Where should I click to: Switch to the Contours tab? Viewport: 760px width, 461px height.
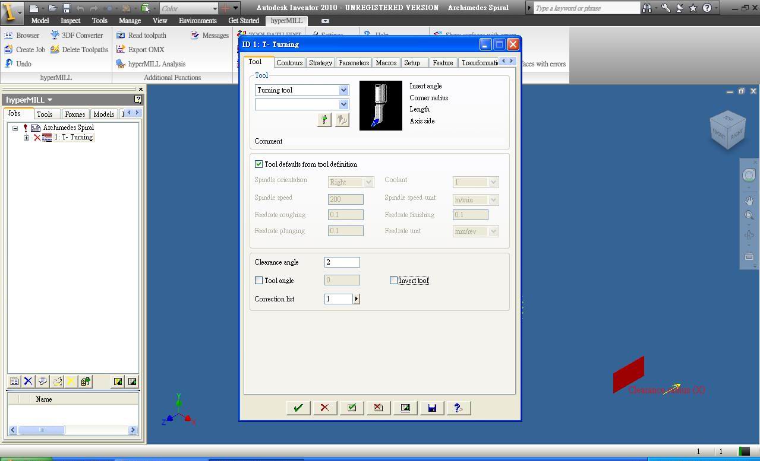[289, 63]
